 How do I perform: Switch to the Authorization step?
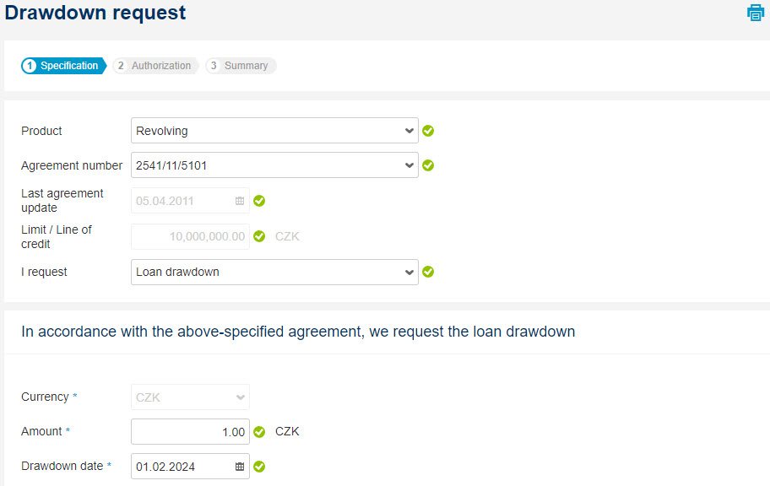(x=155, y=66)
